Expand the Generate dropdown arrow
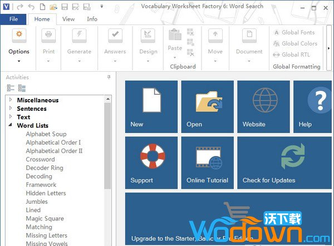Image resolution: width=334 pixels, height=246 pixels. coord(79,61)
